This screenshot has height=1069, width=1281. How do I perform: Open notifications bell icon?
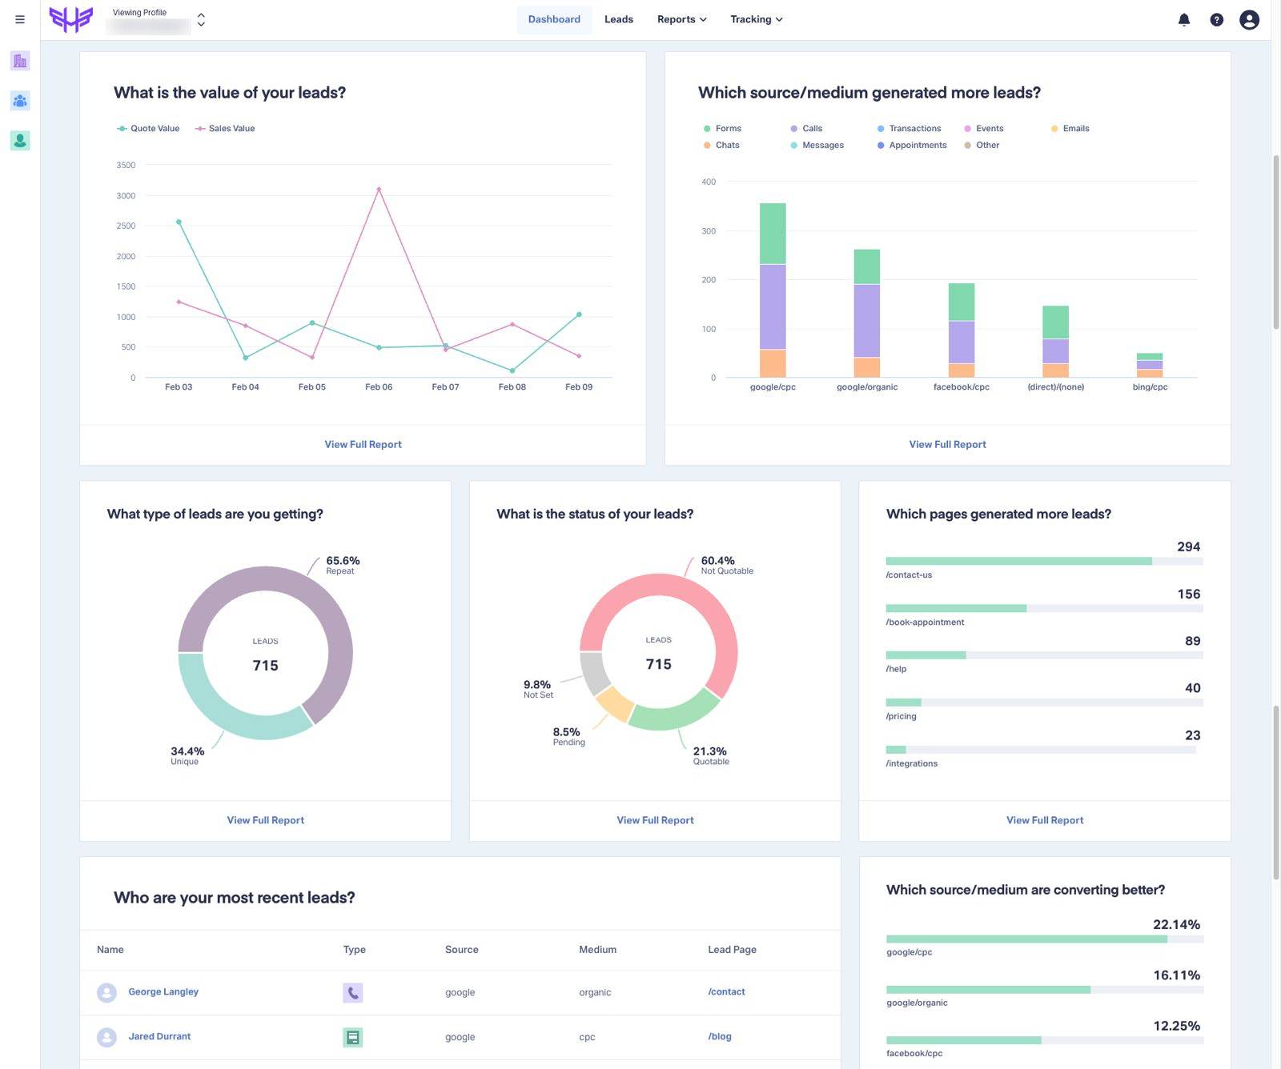(1184, 20)
